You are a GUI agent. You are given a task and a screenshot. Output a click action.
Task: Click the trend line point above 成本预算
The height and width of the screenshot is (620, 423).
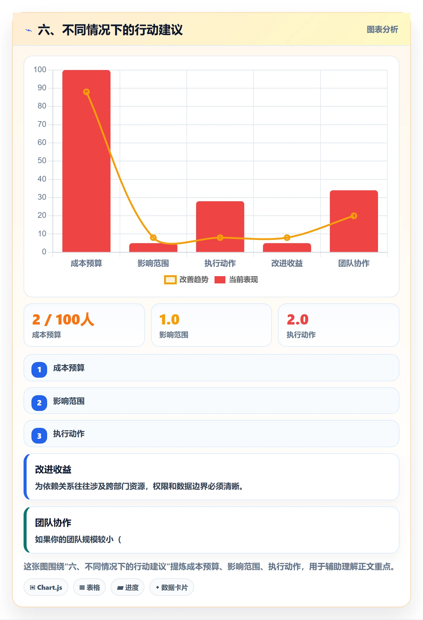tap(86, 92)
